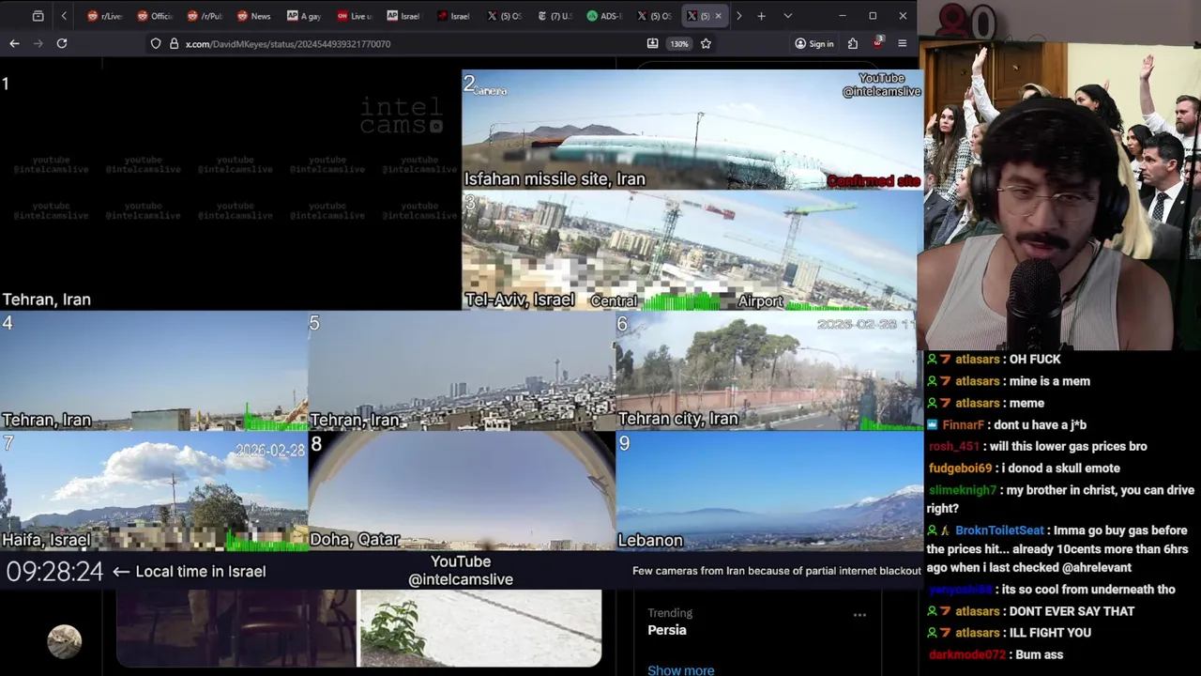Click Tel-Aviv, Israel camera feed
The height and width of the screenshot is (676, 1201).
[692, 251]
